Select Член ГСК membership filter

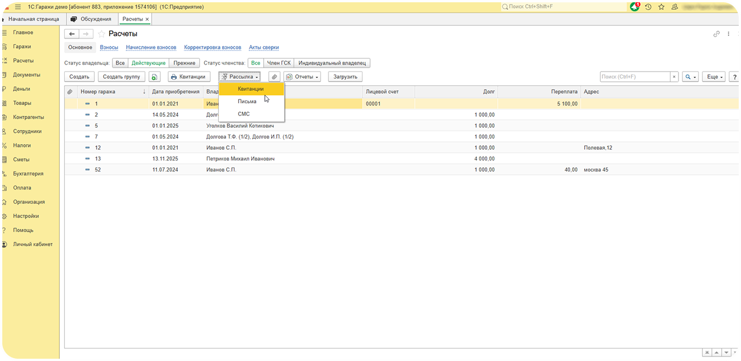(278, 63)
